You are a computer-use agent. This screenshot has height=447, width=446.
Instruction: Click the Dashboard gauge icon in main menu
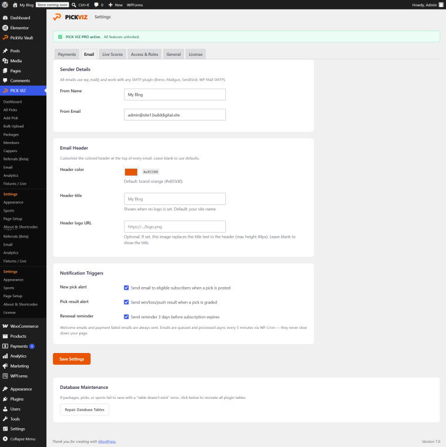click(x=5, y=18)
